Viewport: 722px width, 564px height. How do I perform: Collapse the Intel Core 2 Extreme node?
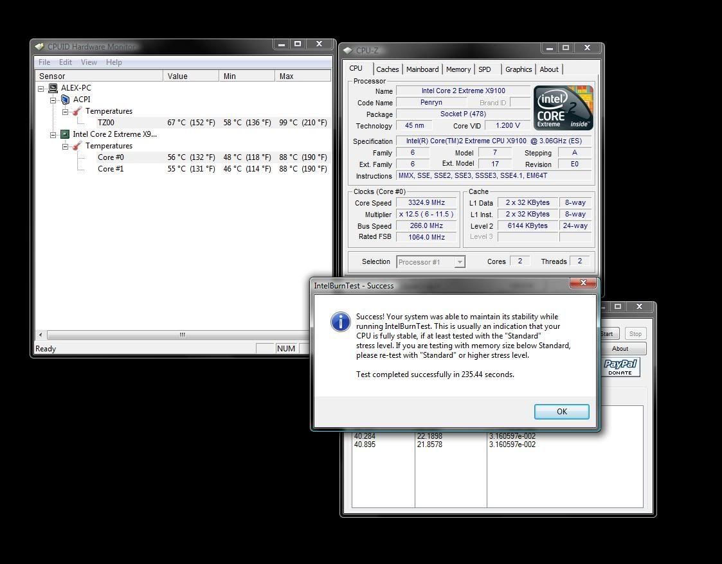pos(53,134)
